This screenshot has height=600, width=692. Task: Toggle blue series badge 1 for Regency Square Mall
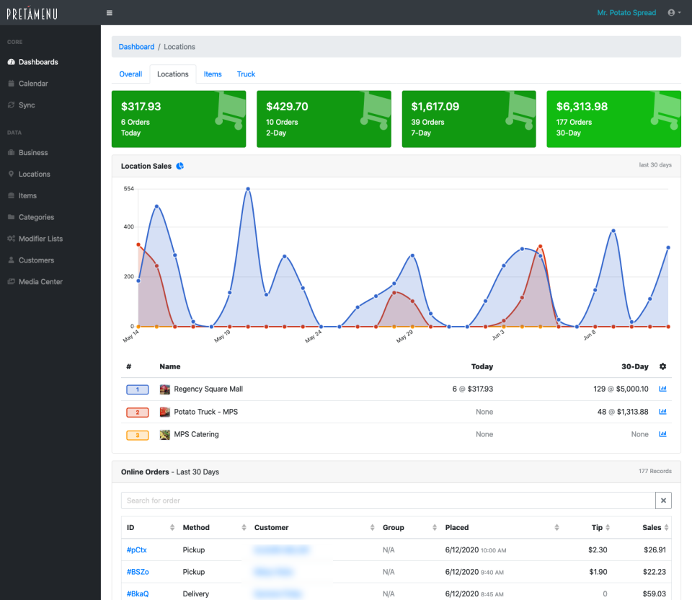pyautogui.click(x=138, y=389)
